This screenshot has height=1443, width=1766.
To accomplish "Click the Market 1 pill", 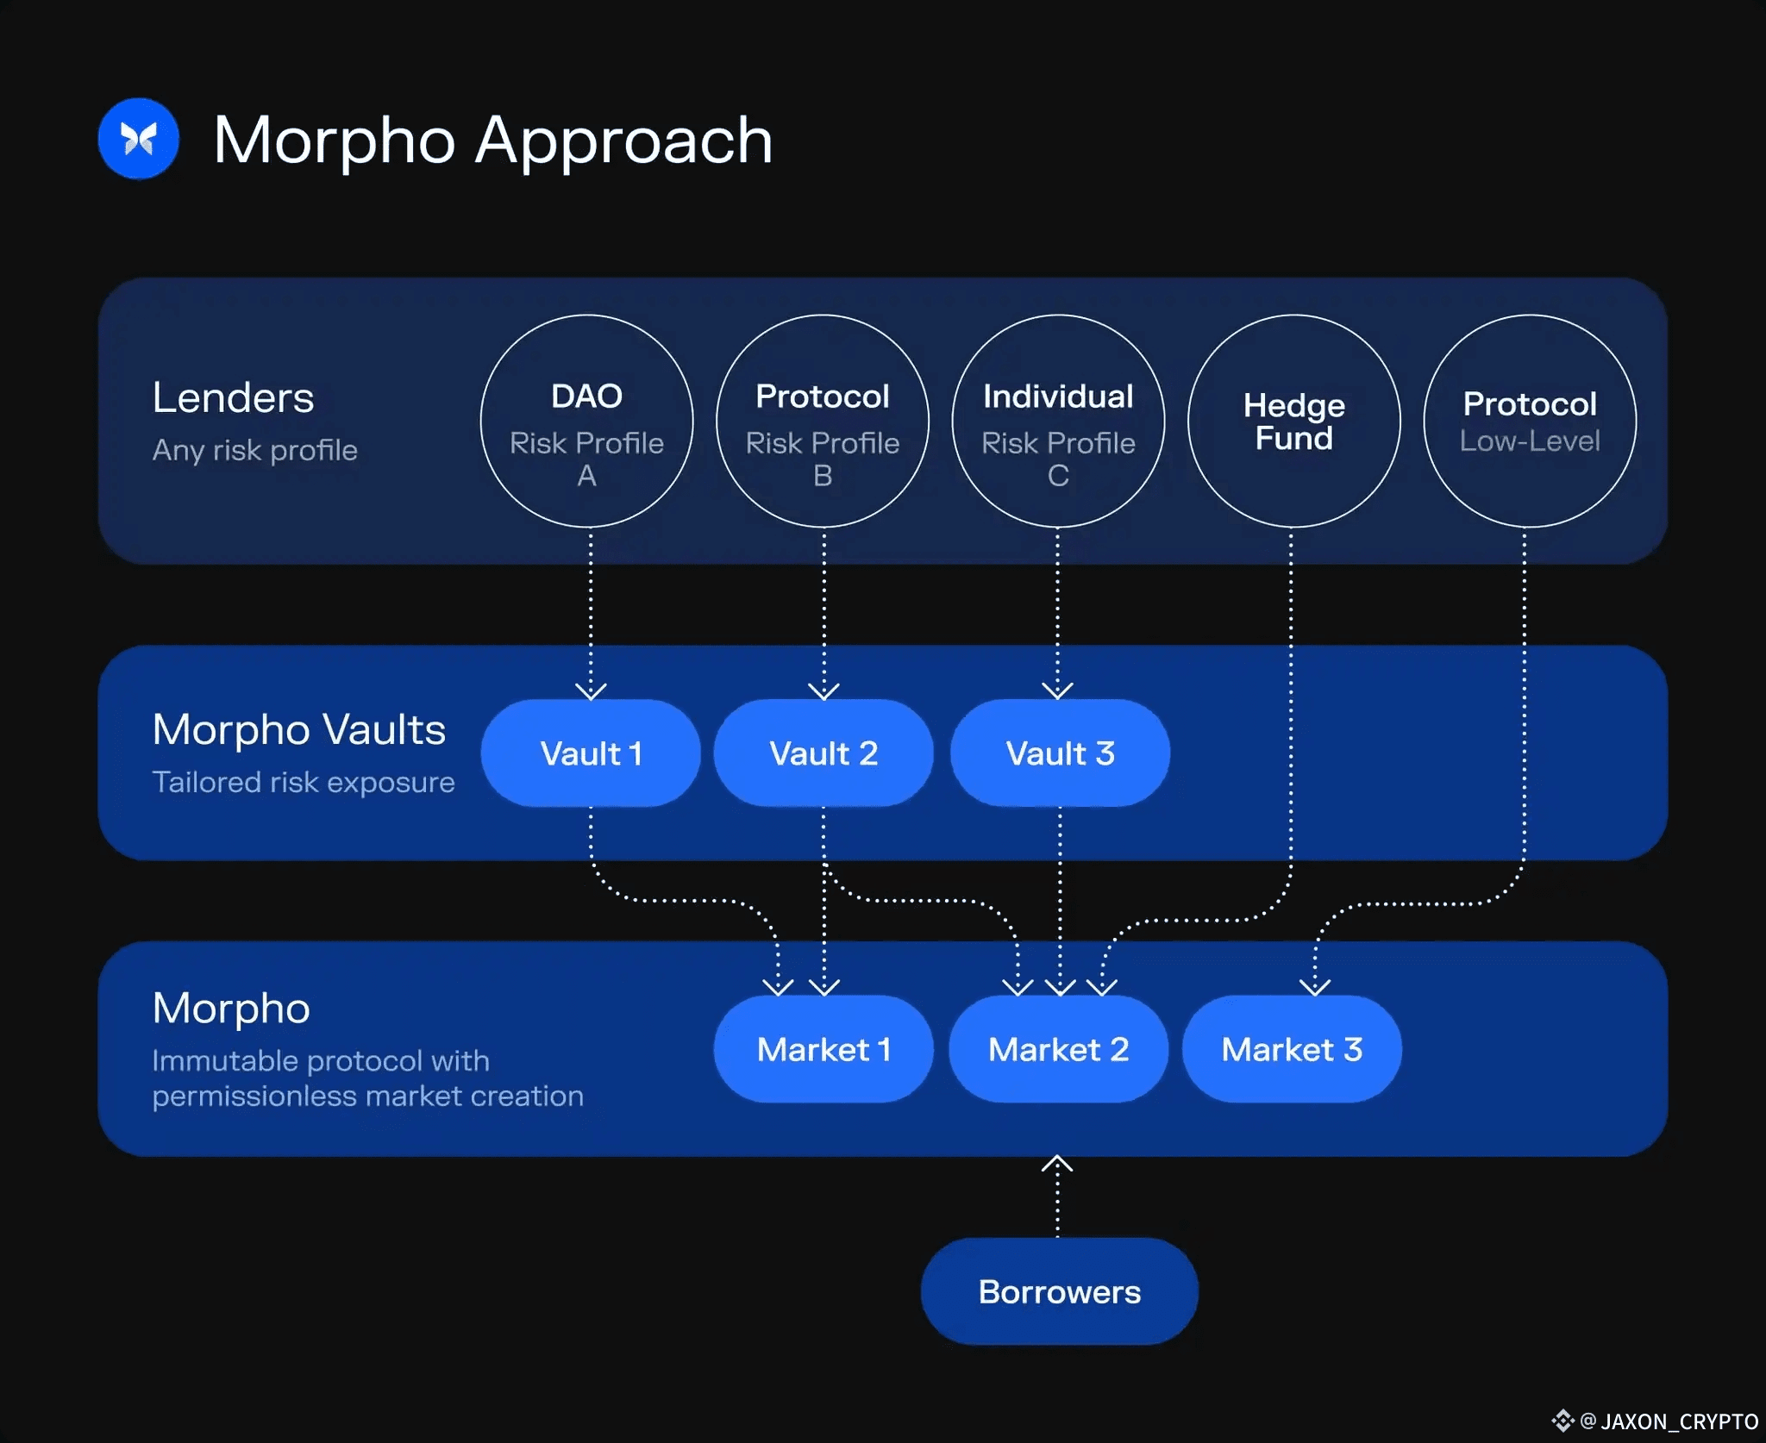I will [x=824, y=1049].
